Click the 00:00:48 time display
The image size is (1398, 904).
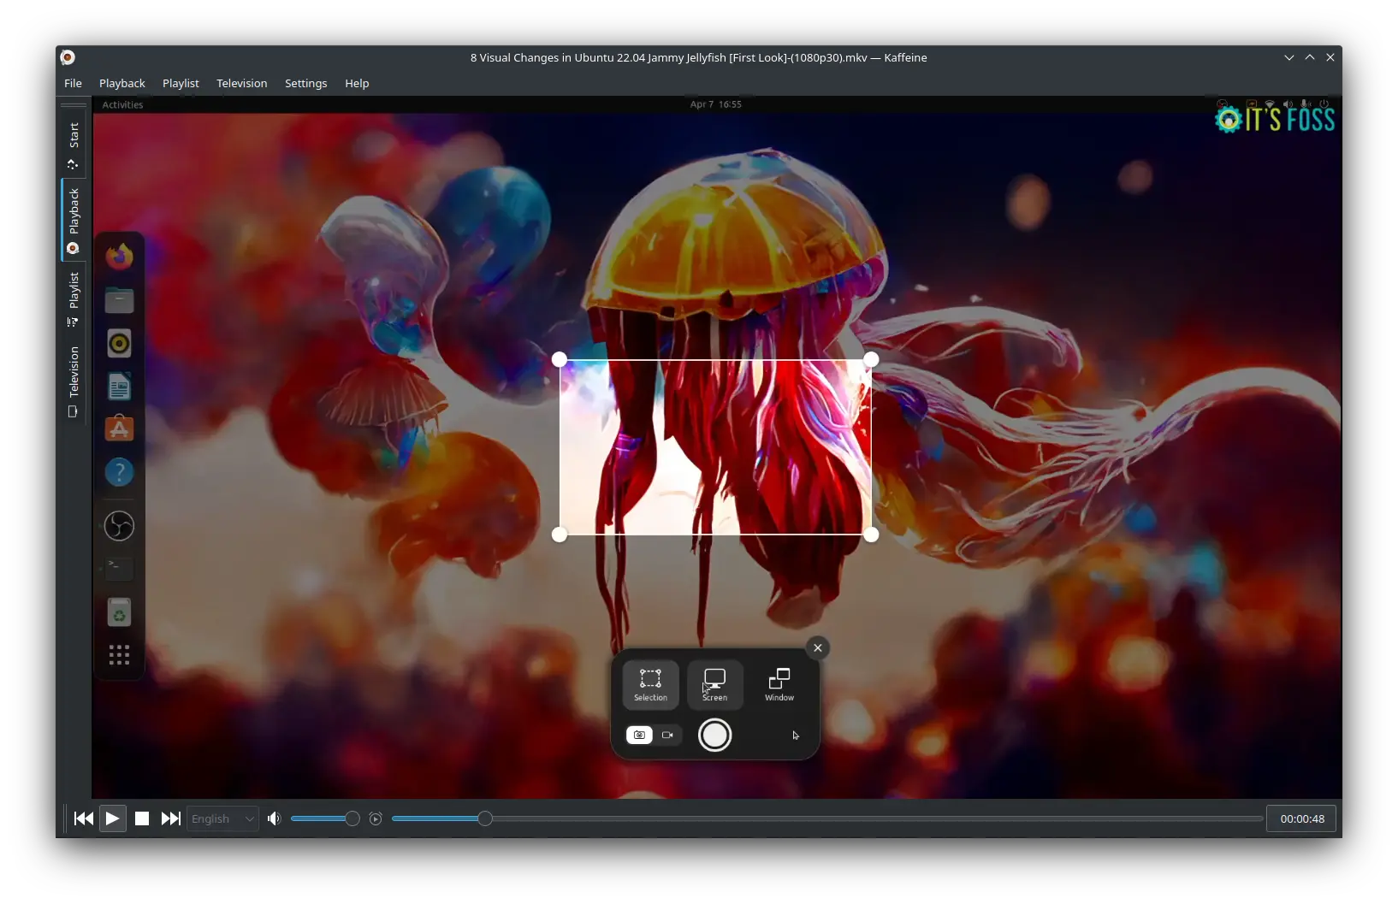(x=1301, y=818)
